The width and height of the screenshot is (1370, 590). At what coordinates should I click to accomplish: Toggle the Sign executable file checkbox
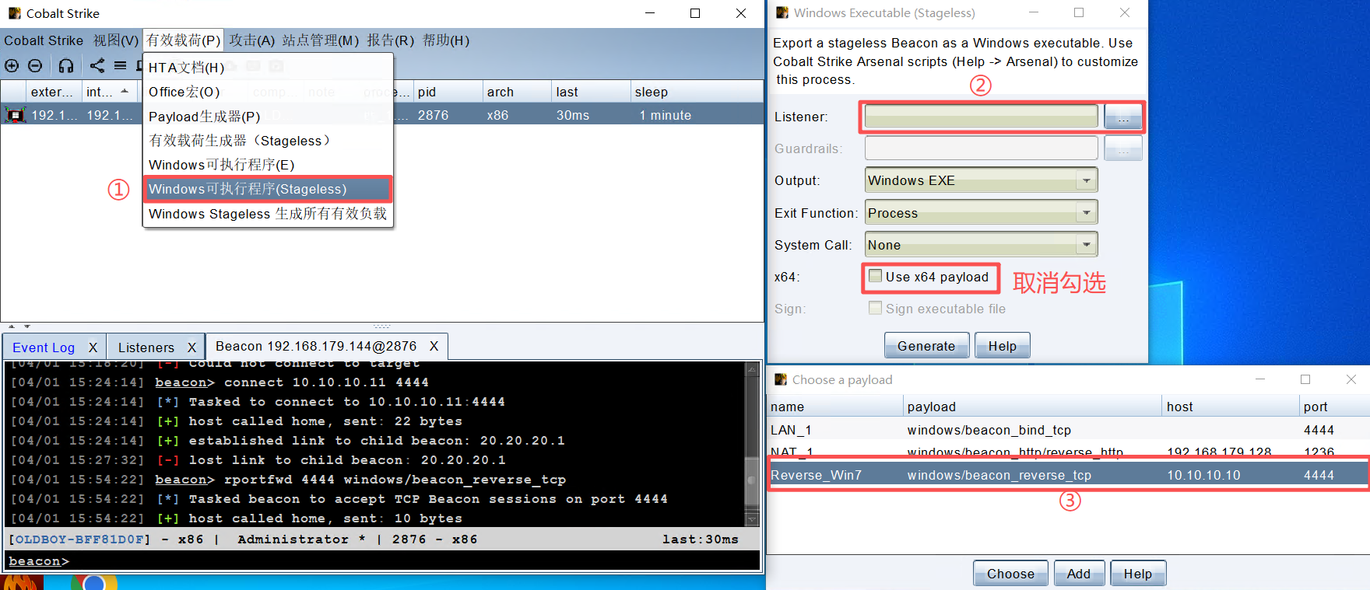(876, 308)
